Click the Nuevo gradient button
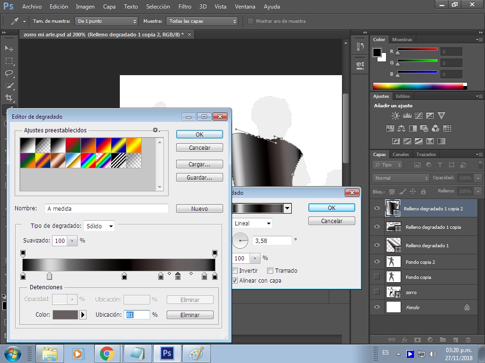This screenshot has width=485, height=363. click(199, 208)
